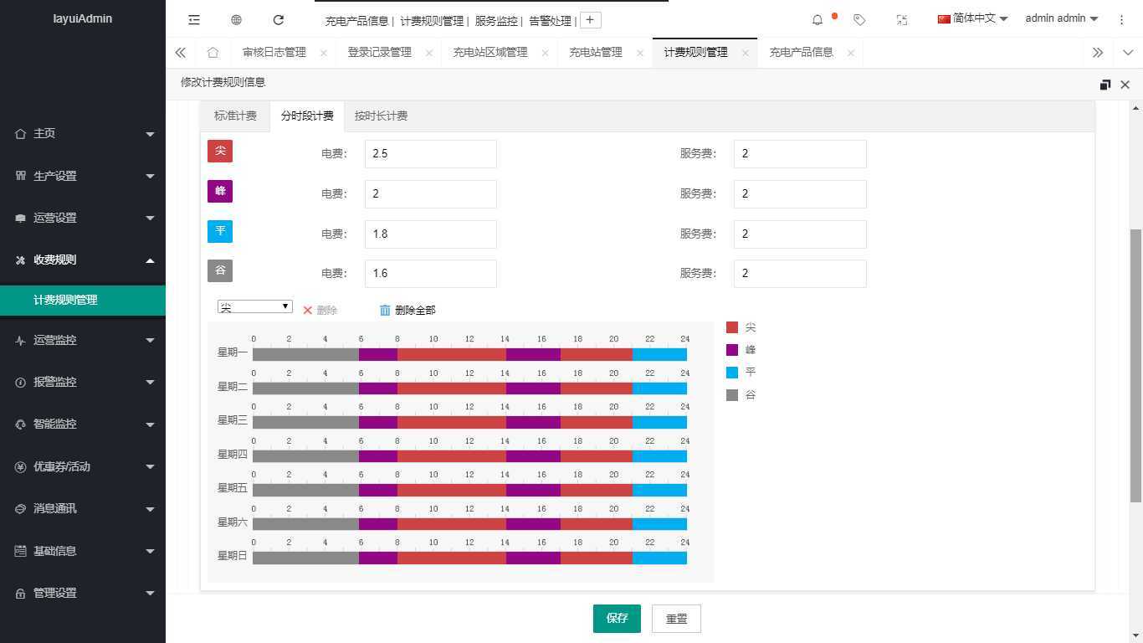Click the red 尖 rate badge
The image size is (1143, 643).
(x=220, y=151)
